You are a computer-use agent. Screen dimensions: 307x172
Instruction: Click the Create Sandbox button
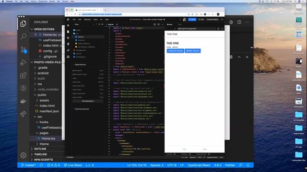213,20
